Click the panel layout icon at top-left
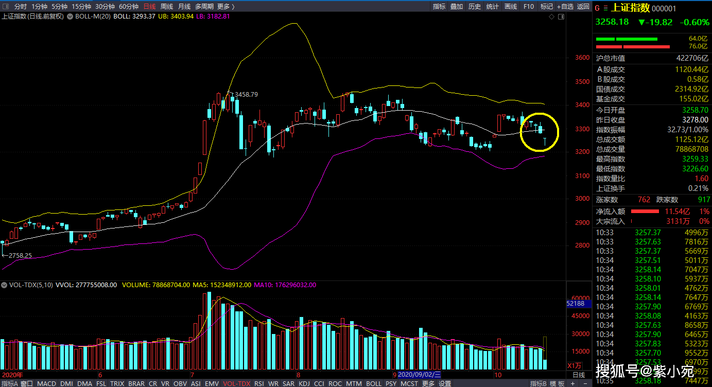 [x=6, y=7]
